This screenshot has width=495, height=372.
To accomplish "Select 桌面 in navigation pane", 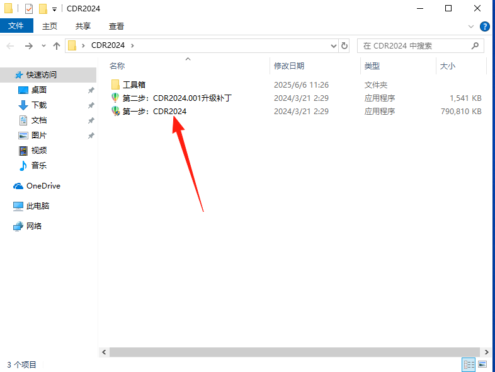I will click(x=39, y=90).
